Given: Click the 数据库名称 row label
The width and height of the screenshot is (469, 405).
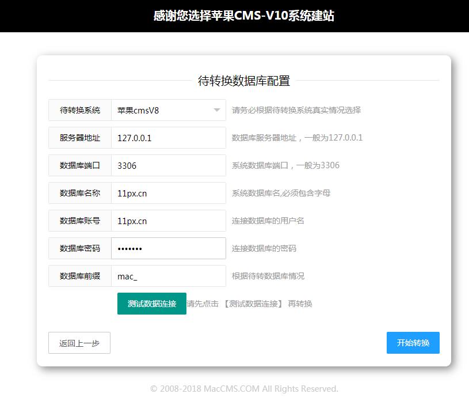Looking at the screenshot, I should point(79,193).
